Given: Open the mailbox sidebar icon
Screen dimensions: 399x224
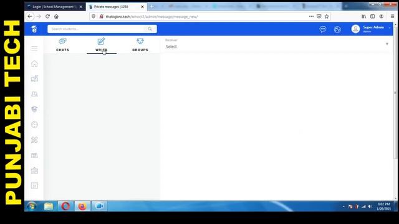Looking at the screenshot, I should click(x=34, y=78).
